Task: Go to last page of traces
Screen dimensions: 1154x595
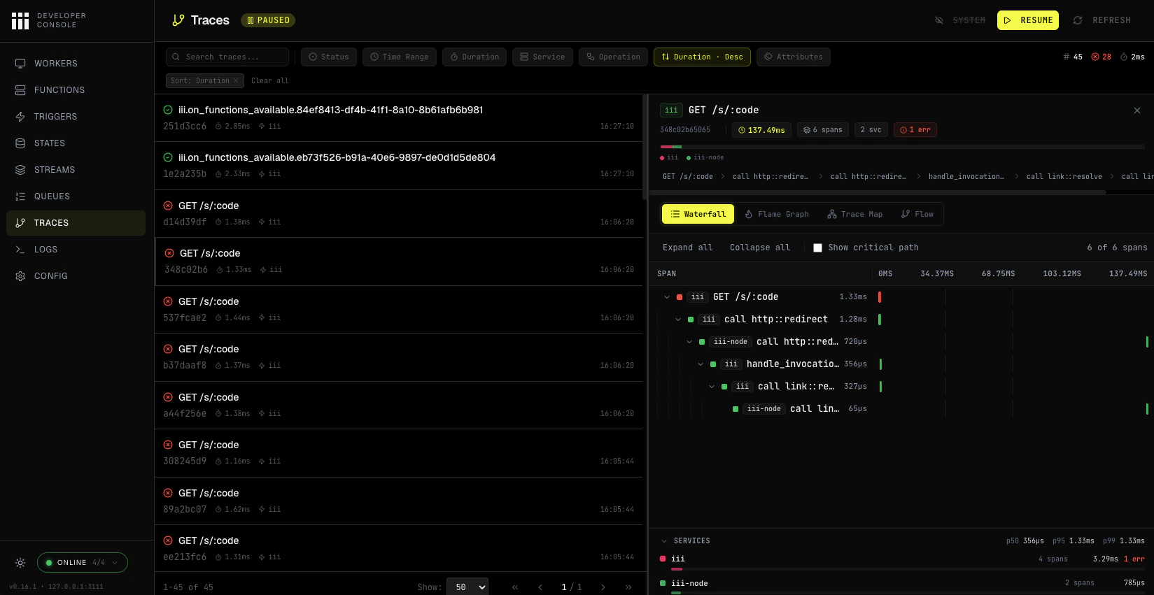Action: [628, 587]
